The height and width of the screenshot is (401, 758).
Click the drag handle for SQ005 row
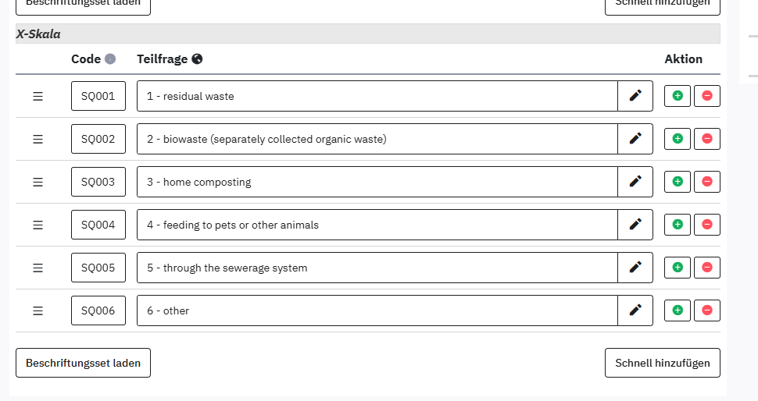click(x=38, y=268)
